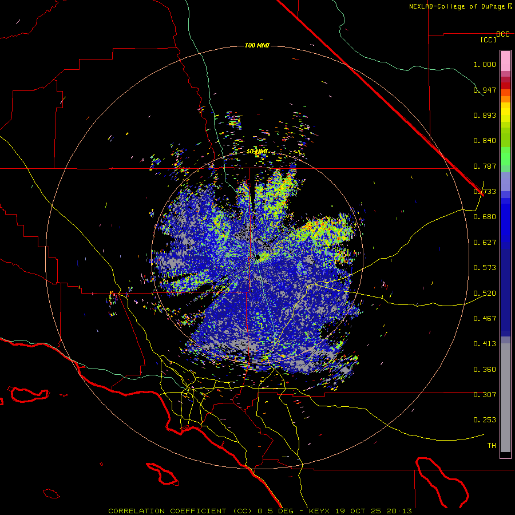Click the 0.520 scale value
Image resolution: width=515 pixels, height=515 pixels.
pyautogui.click(x=485, y=294)
